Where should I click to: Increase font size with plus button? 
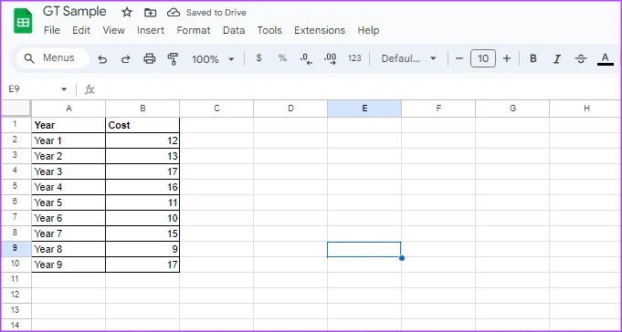pos(507,58)
